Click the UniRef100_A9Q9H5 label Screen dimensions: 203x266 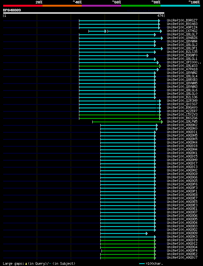182,135
